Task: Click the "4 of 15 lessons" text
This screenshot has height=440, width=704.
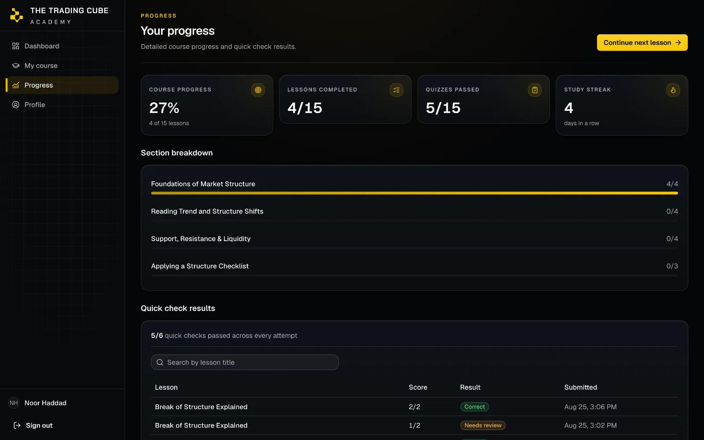Action: tap(169, 123)
